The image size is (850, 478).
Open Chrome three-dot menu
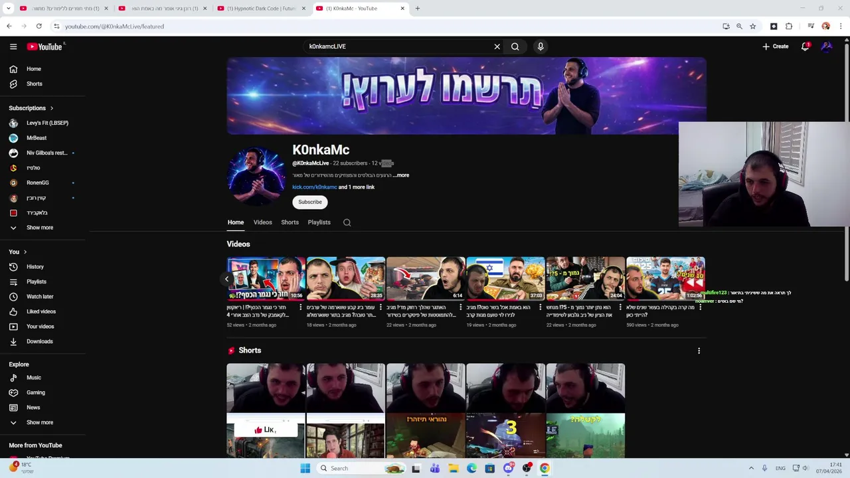pos(841,27)
